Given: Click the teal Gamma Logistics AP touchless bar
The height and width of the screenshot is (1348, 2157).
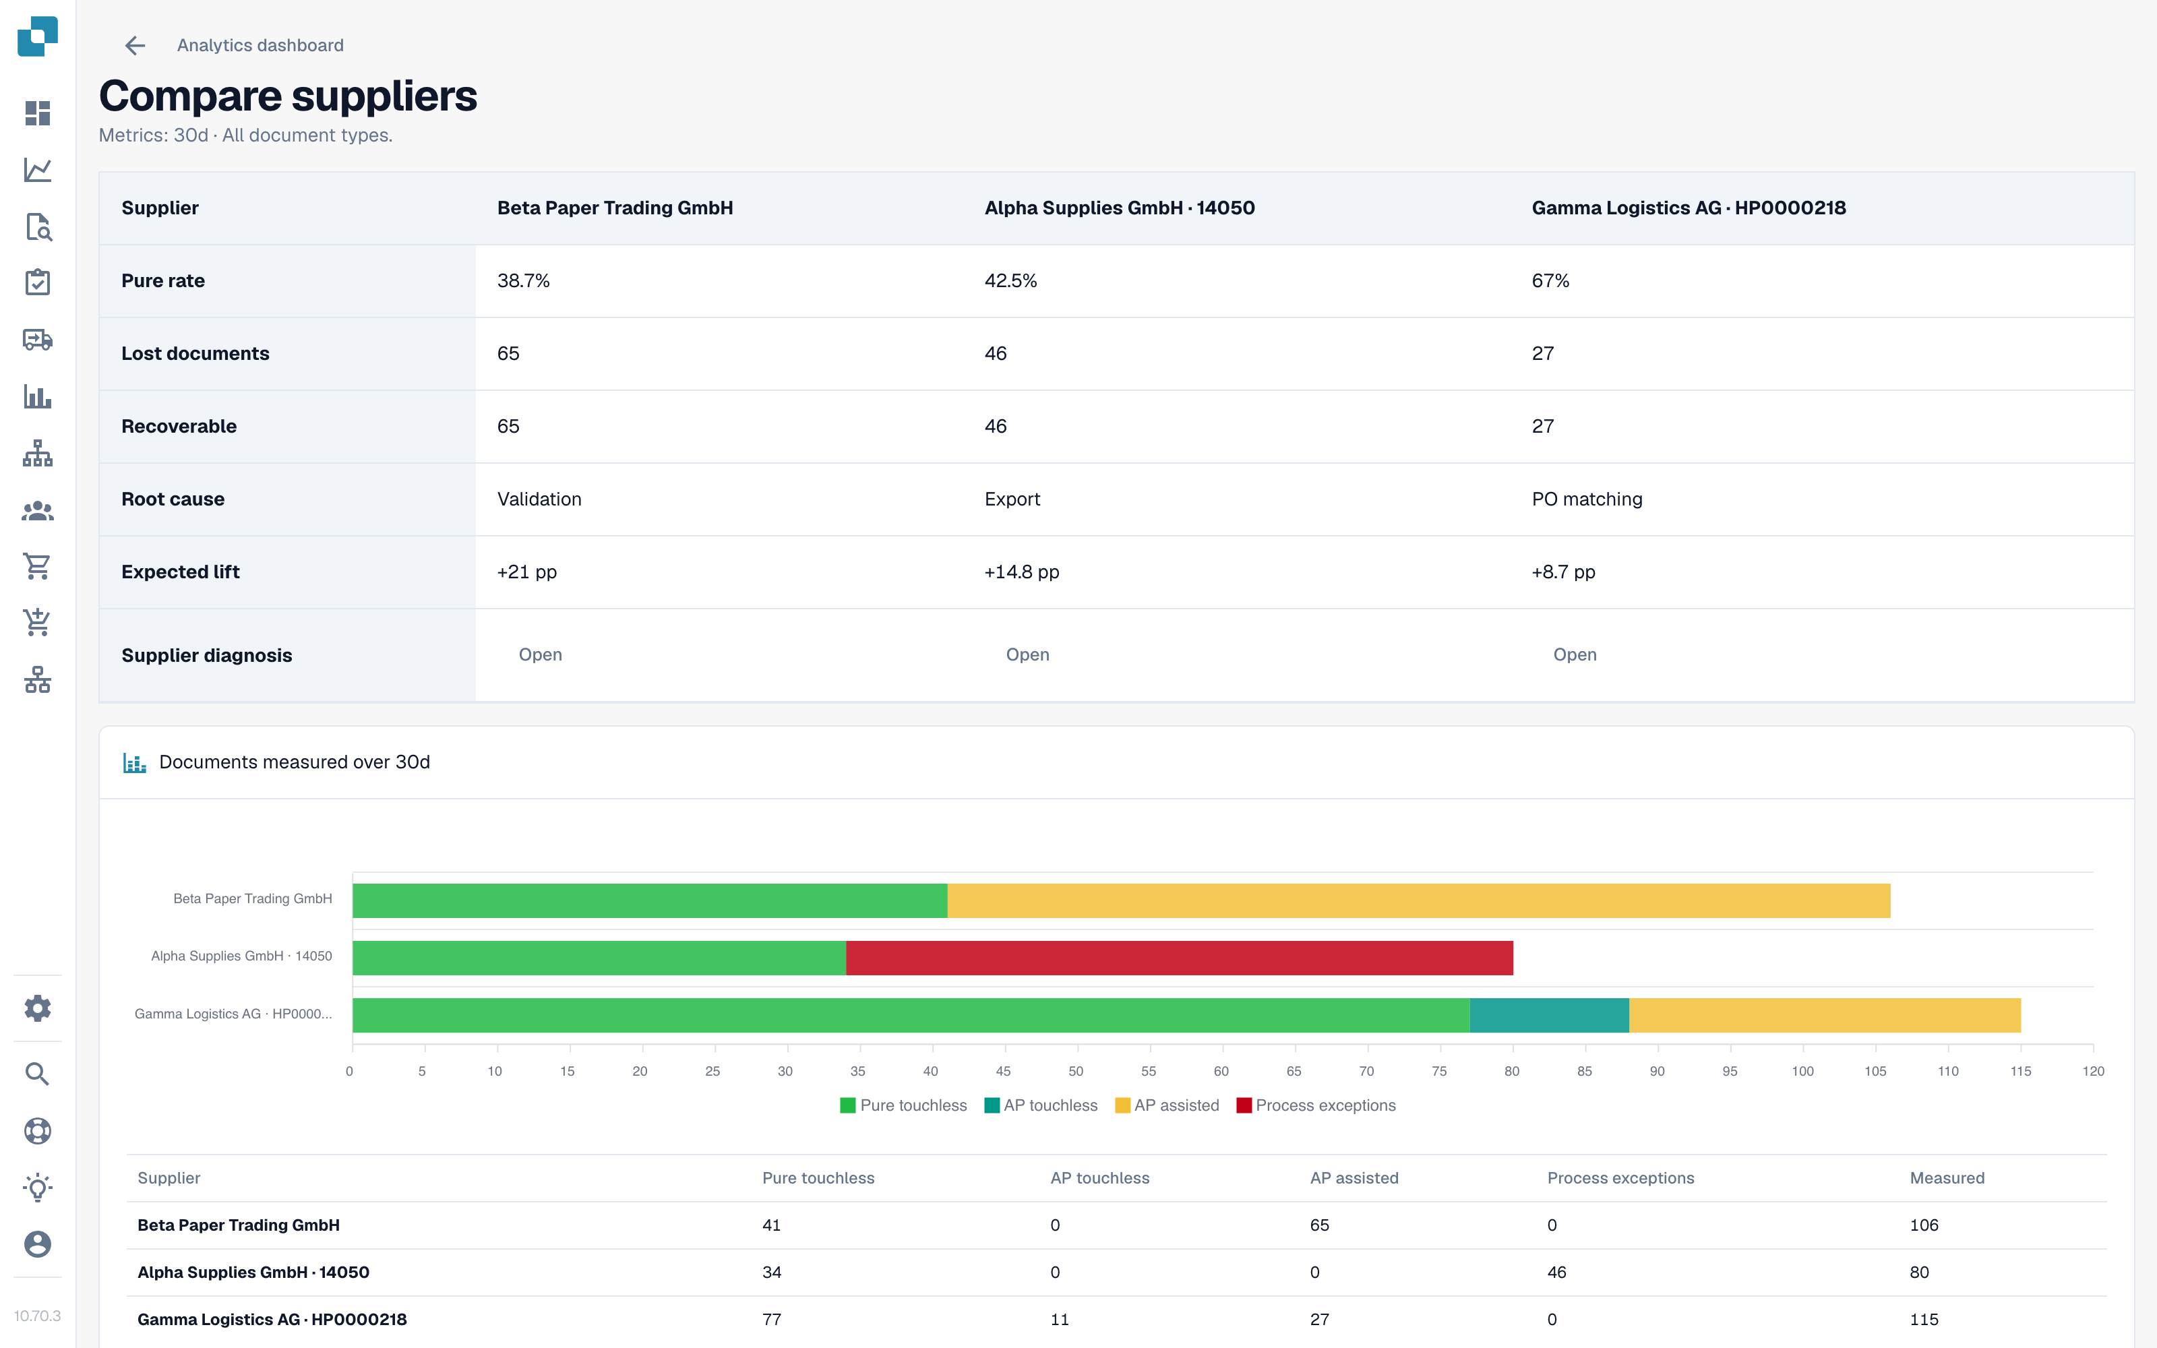Looking at the screenshot, I should (x=1549, y=1016).
